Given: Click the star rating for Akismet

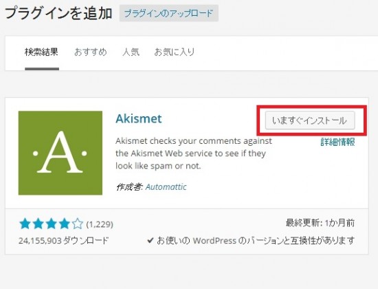Looking at the screenshot, I should 51,224.
